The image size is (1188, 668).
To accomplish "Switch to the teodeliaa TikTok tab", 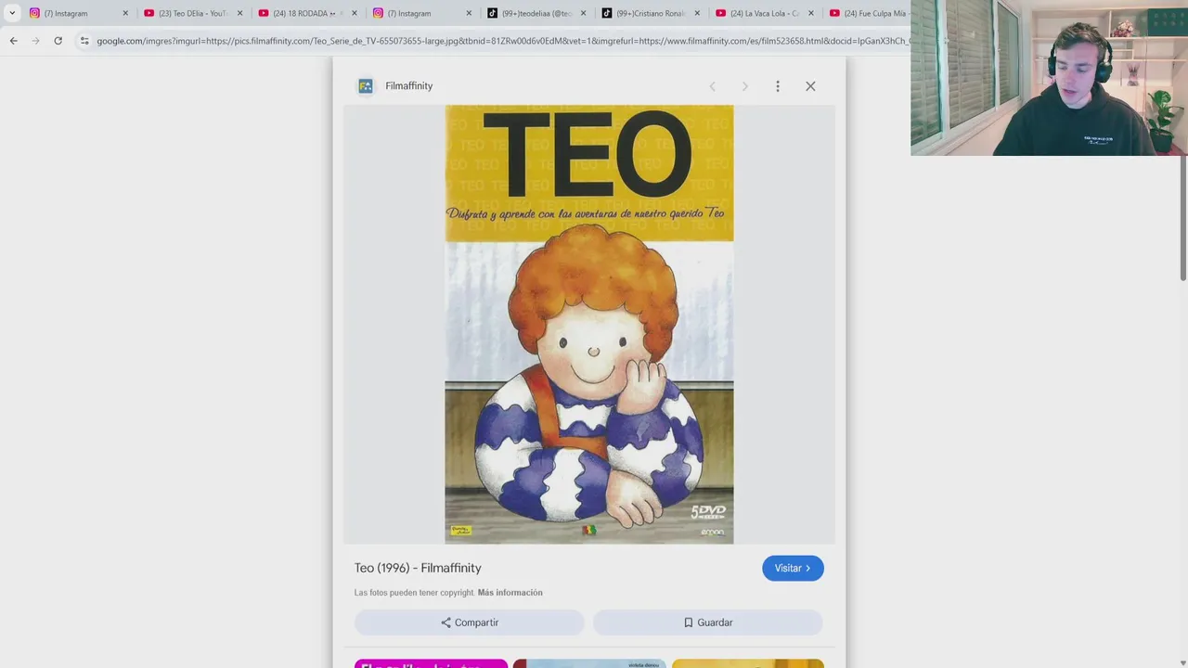I will [536, 13].
